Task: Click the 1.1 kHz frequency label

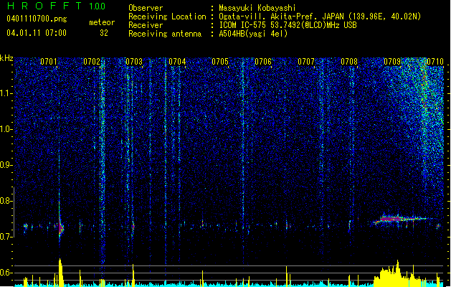Action: click(6, 93)
